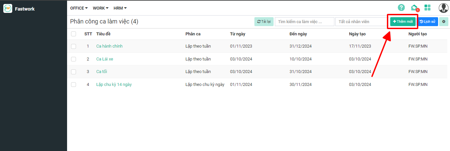Tick the select-all checkbox in header

coord(73,34)
